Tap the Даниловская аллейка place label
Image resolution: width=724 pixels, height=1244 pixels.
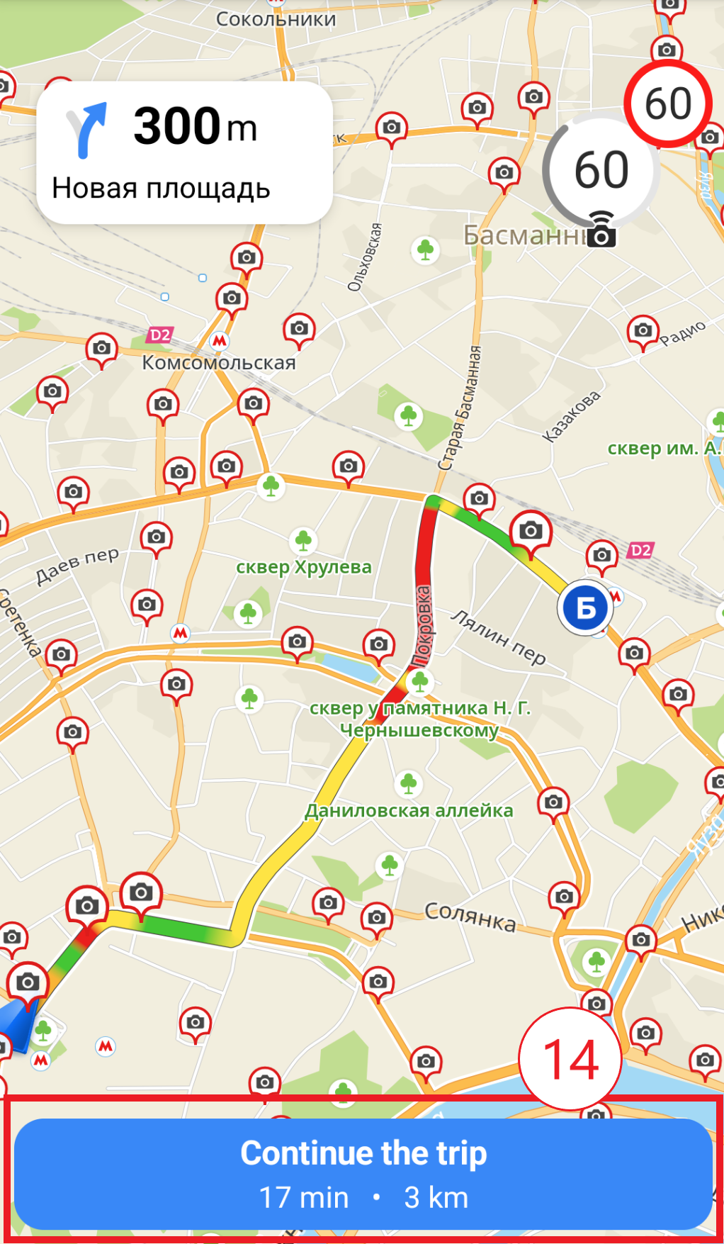point(409,810)
